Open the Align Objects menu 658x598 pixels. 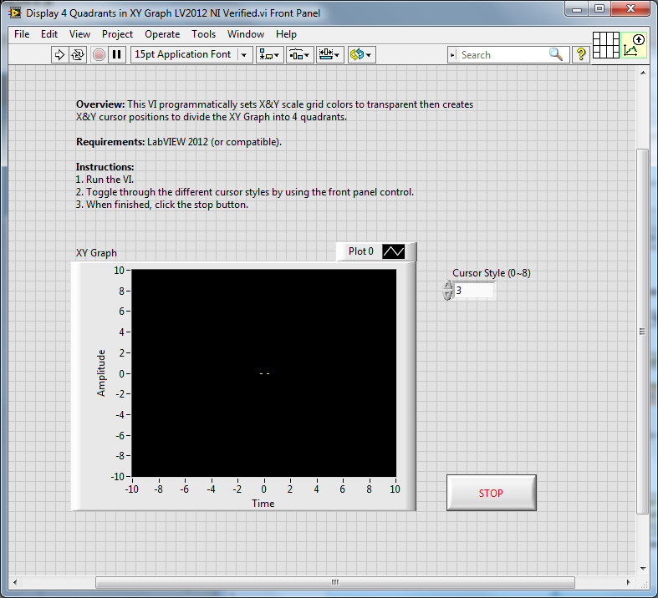tap(269, 54)
